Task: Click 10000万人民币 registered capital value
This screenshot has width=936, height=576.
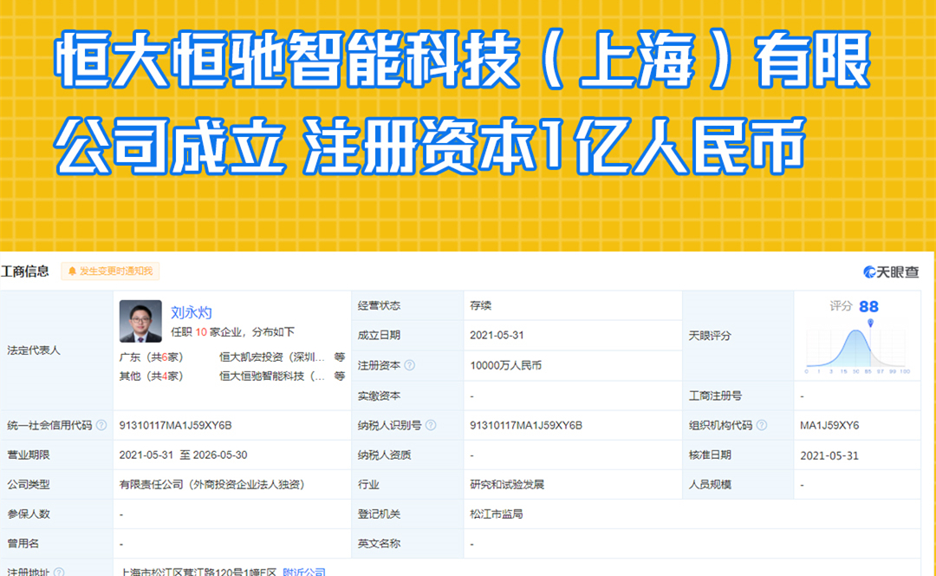Action: (x=505, y=365)
